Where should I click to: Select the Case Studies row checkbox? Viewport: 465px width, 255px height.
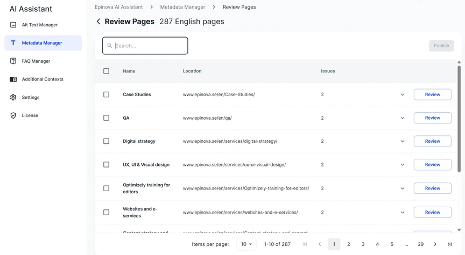[106, 94]
